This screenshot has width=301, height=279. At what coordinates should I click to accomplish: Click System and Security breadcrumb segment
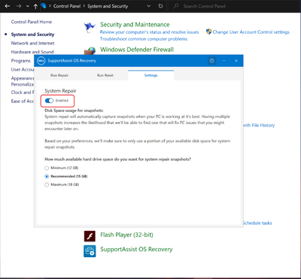[108, 6]
